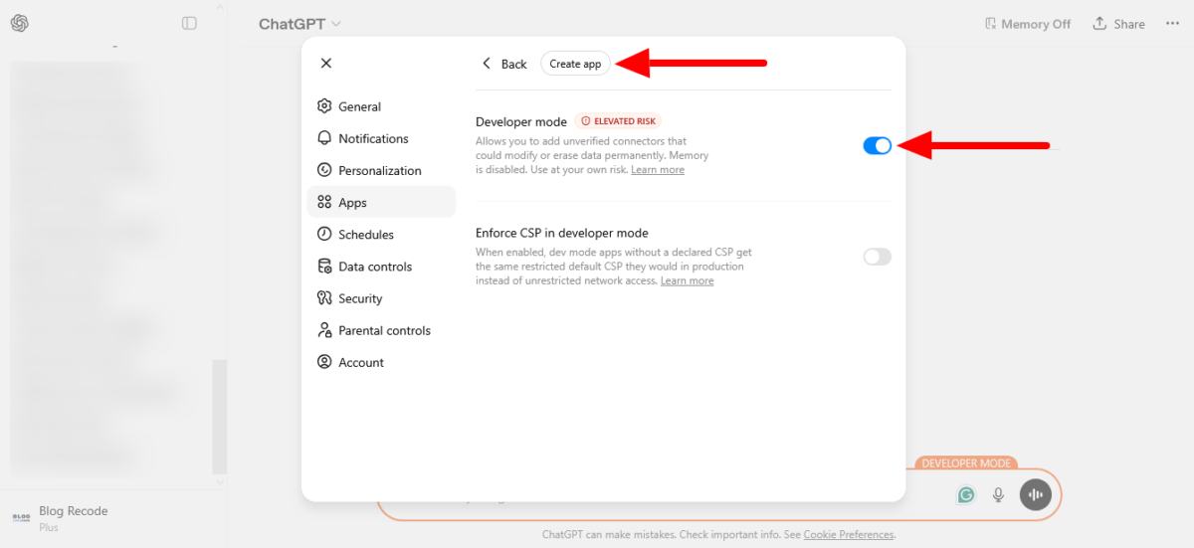
Task: Click the General gear icon
Action: click(x=324, y=106)
